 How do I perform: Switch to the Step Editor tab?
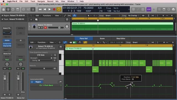click(121, 38)
